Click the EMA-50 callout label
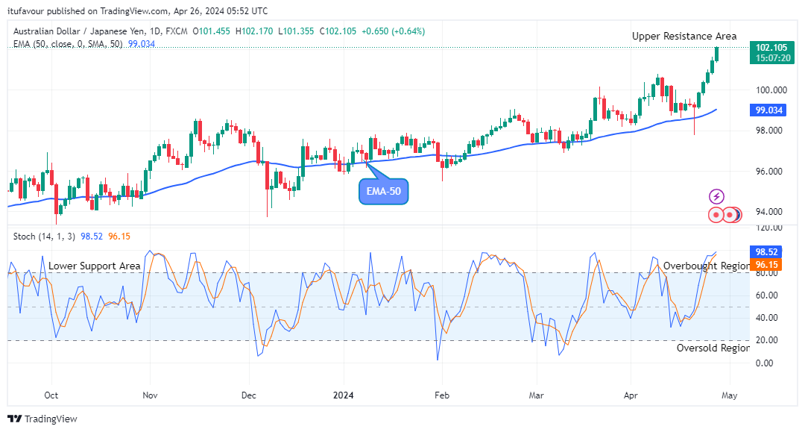805x432 pixels. click(384, 192)
